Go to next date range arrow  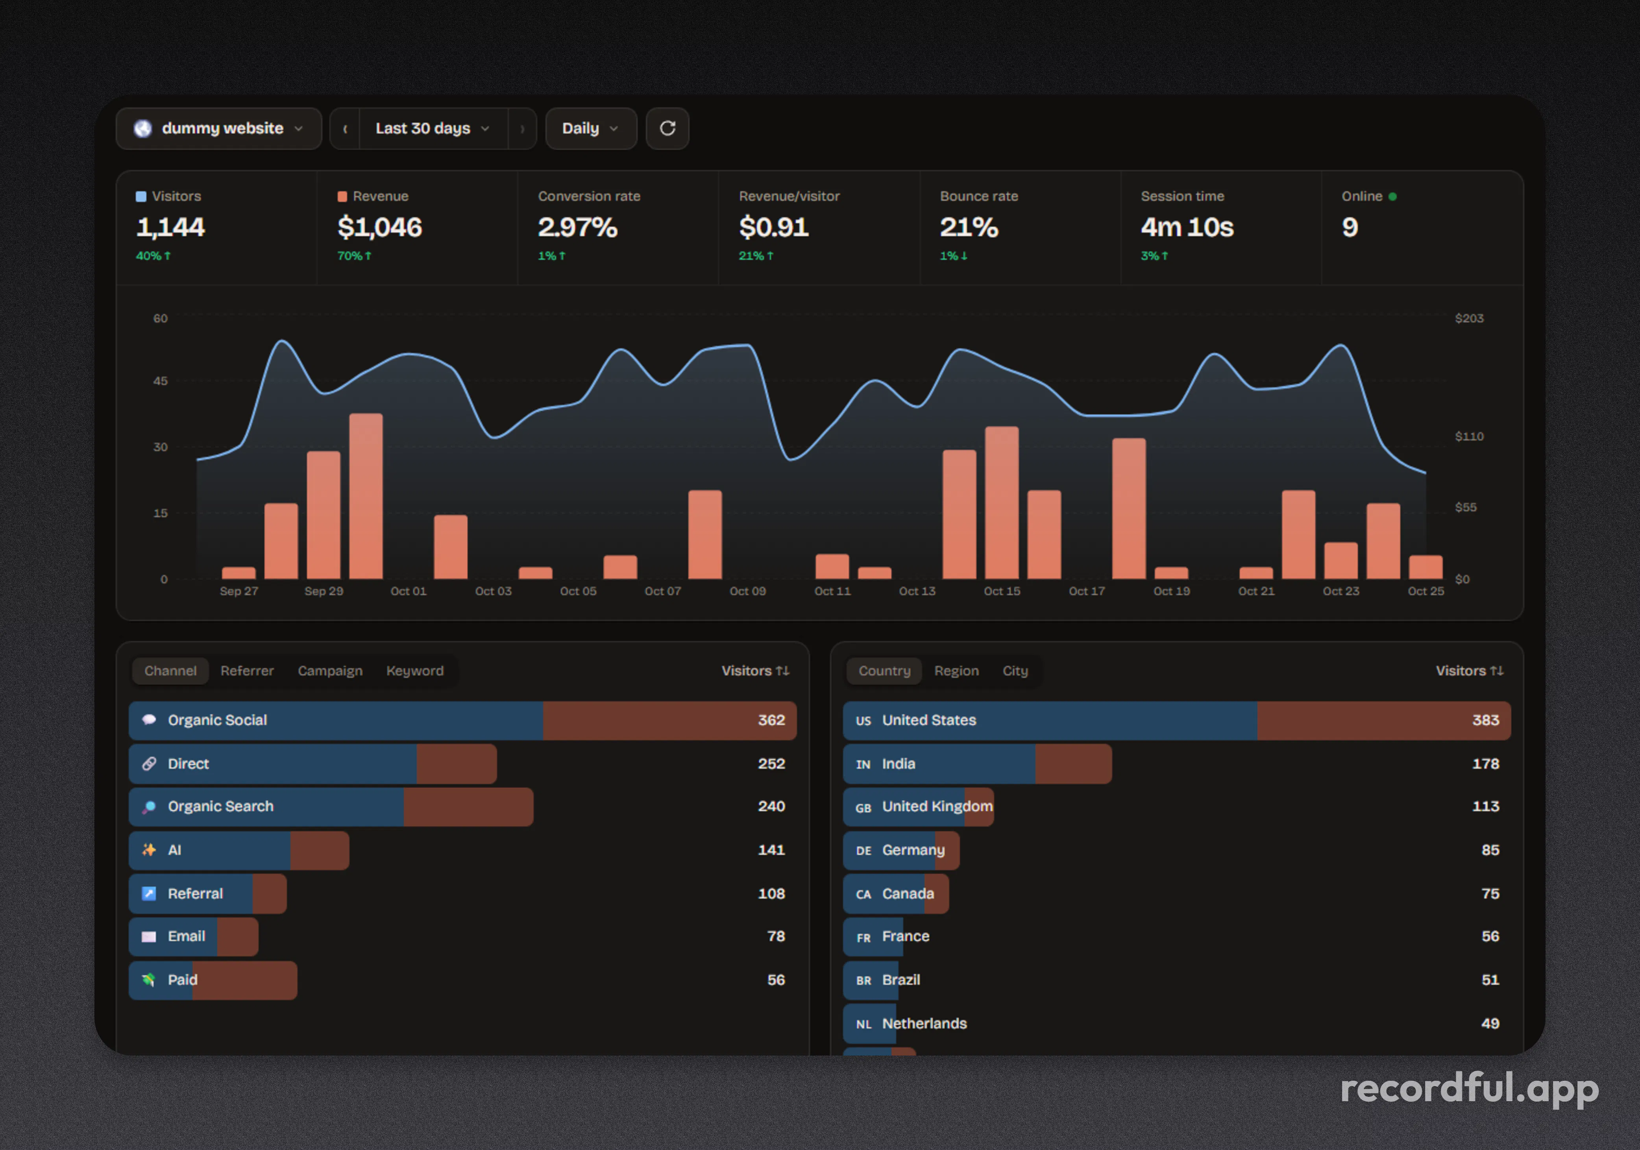522,129
